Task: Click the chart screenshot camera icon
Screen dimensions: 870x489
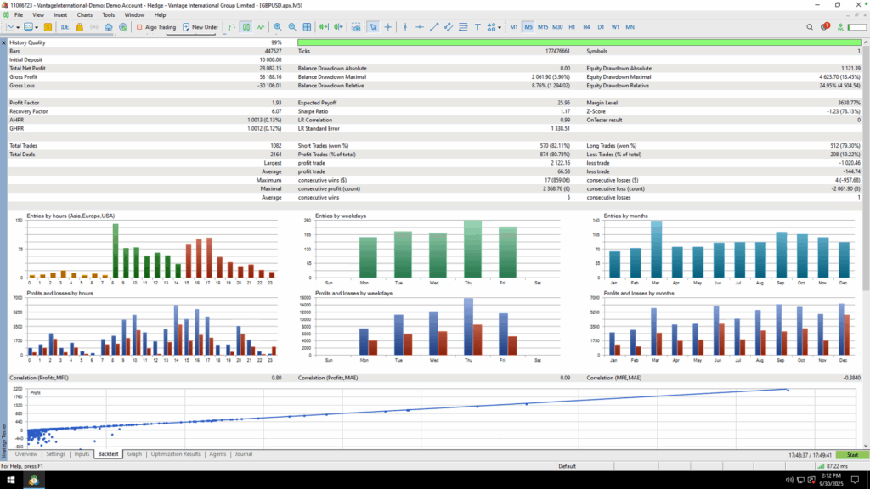Action: [x=356, y=27]
